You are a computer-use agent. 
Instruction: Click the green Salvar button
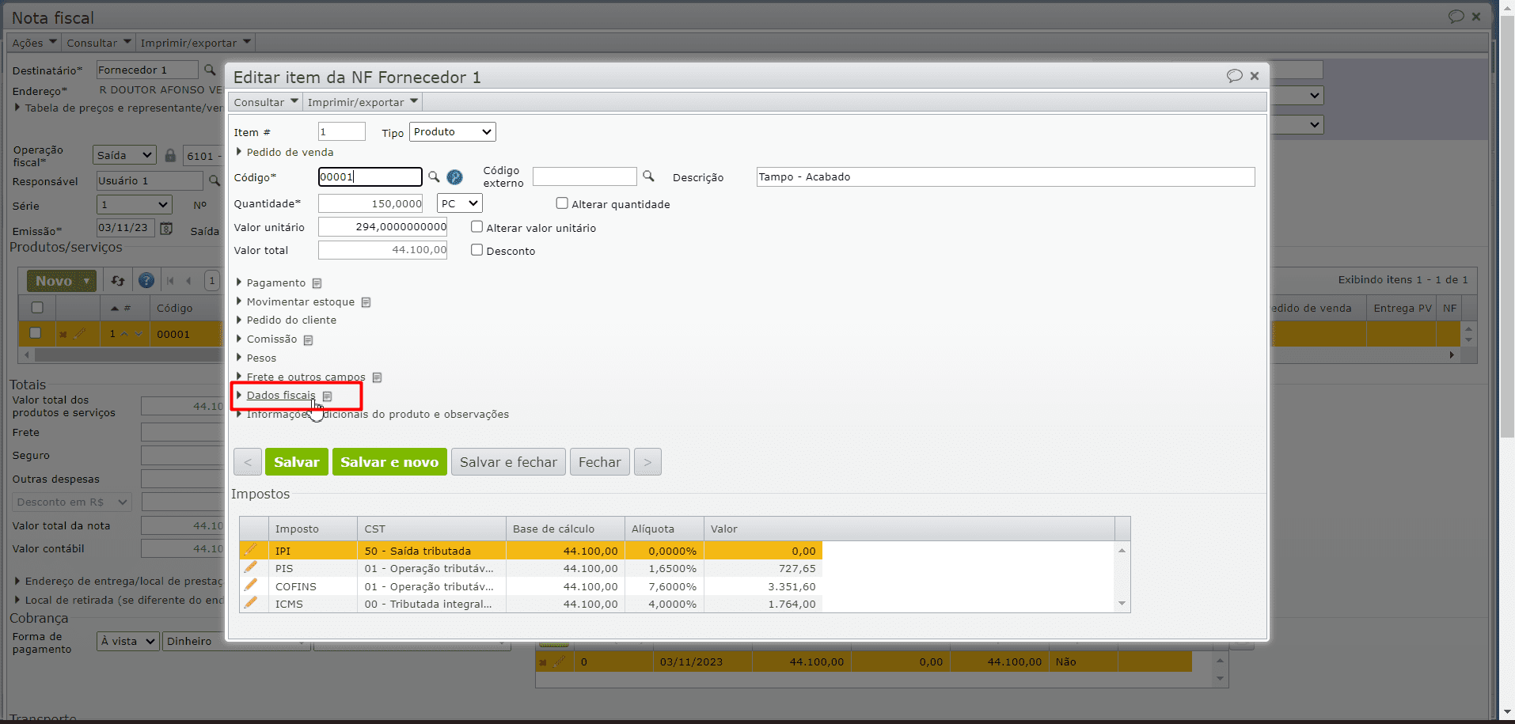pyautogui.click(x=297, y=462)
